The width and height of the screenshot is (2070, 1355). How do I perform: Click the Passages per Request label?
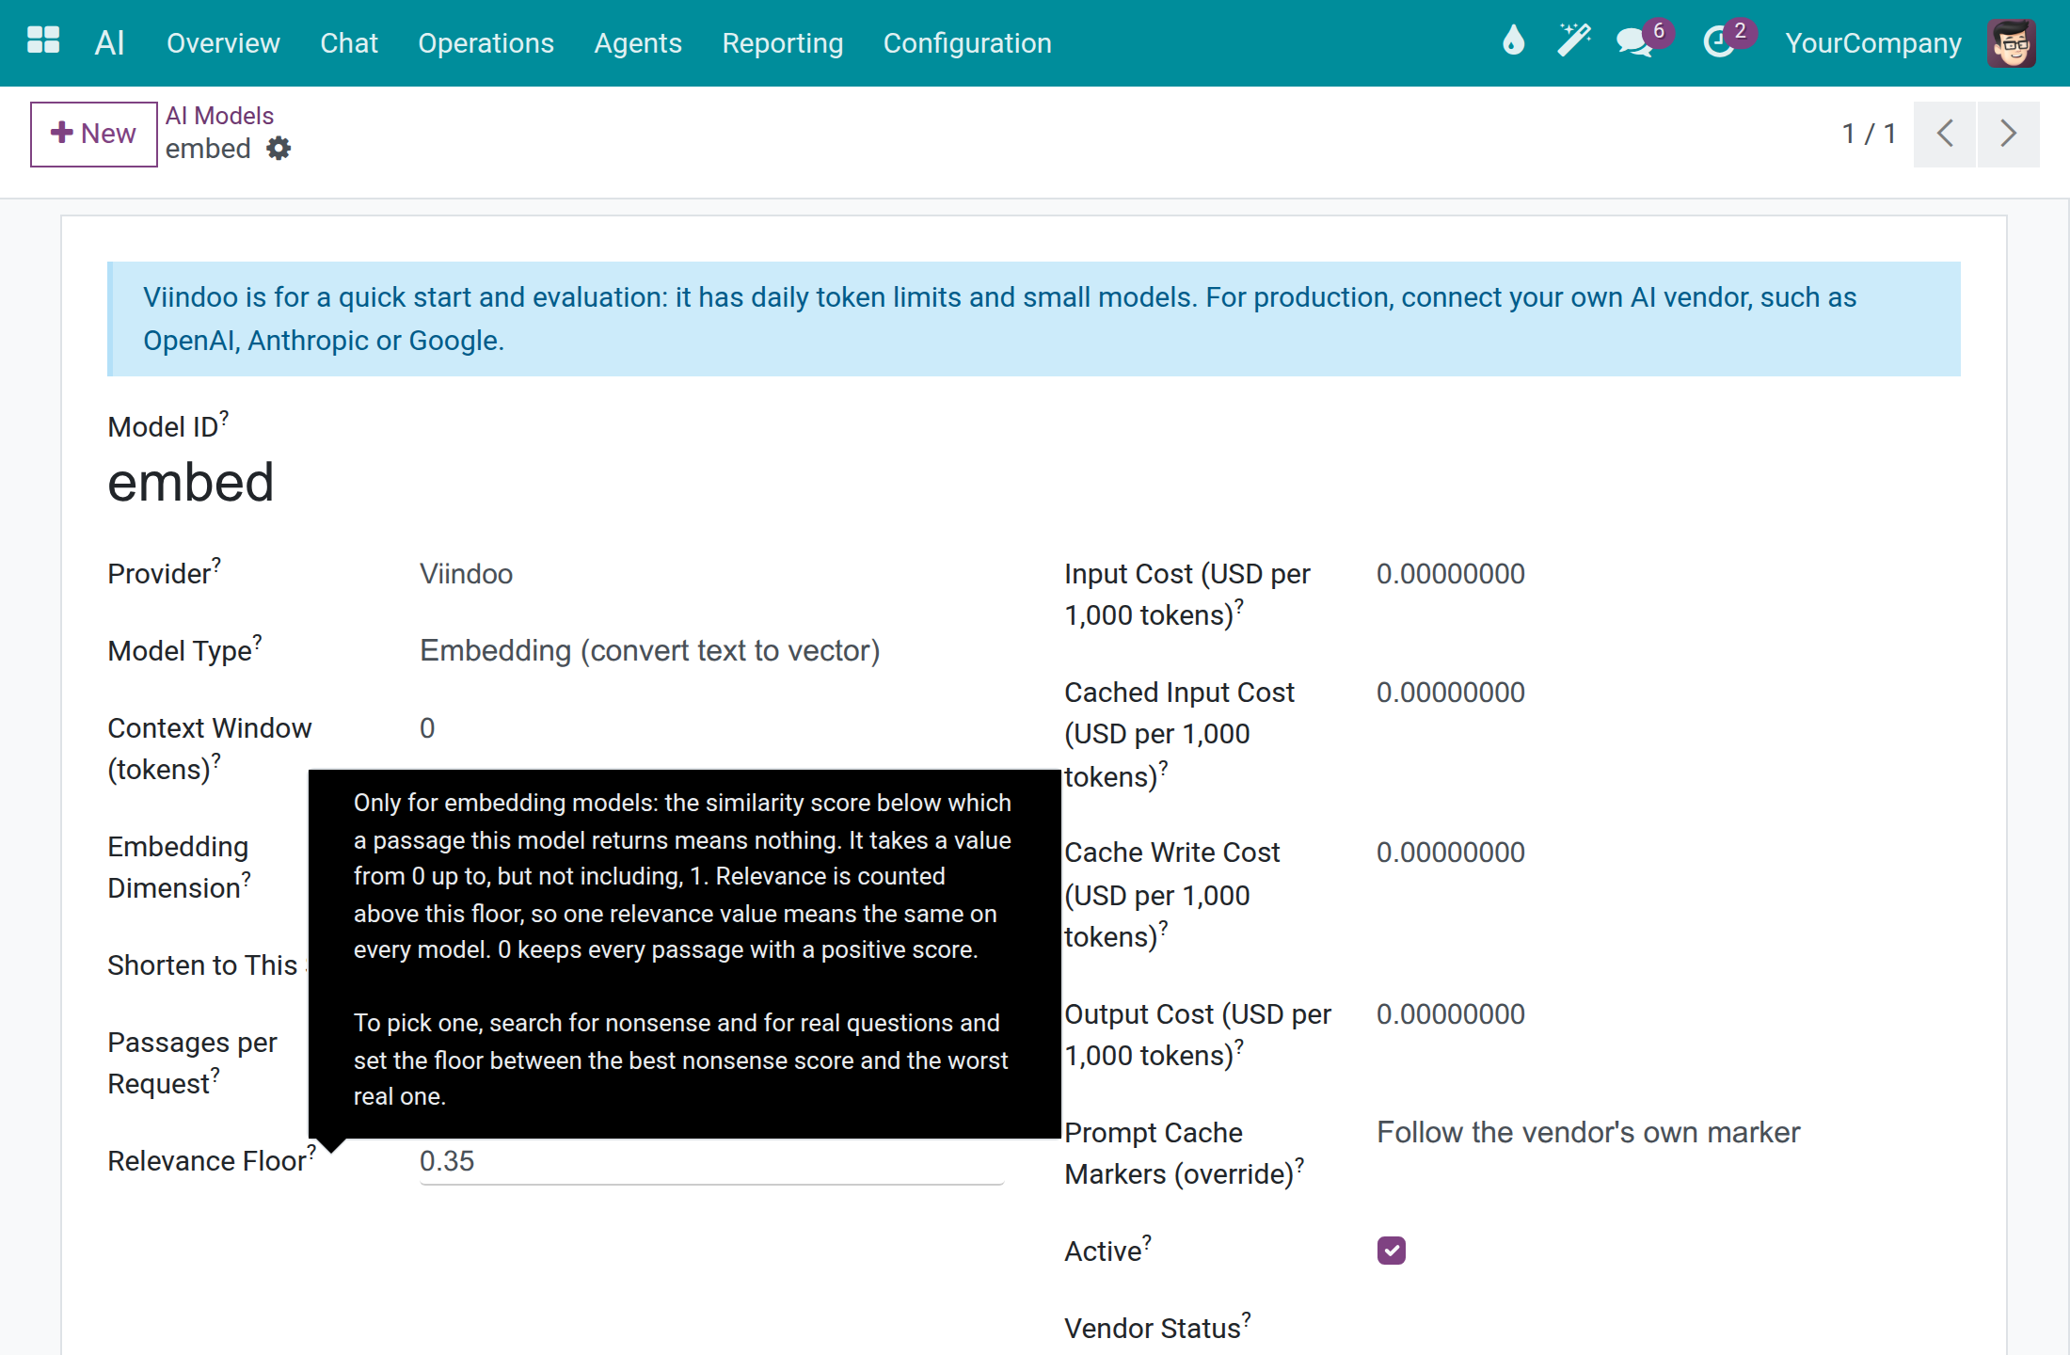(192, 1062)
